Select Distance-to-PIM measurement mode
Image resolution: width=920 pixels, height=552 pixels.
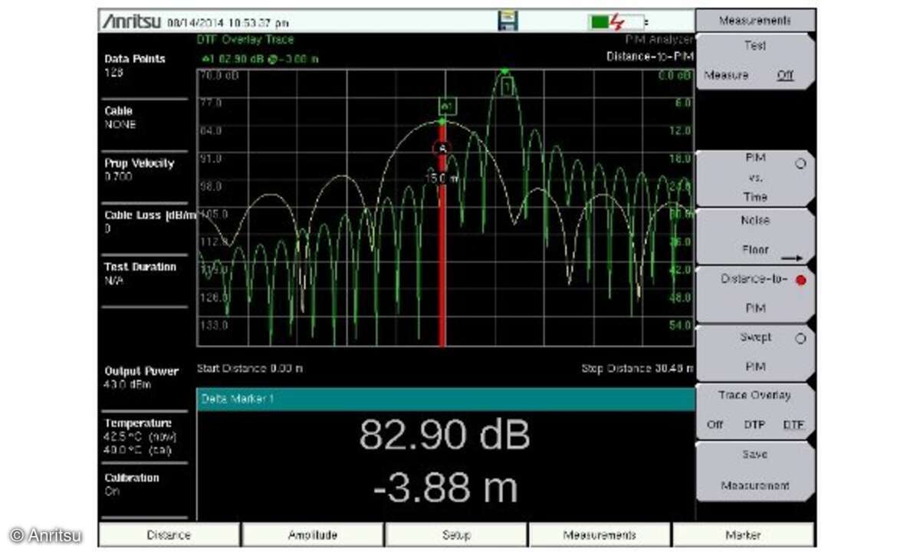click(x=754, y=294)
